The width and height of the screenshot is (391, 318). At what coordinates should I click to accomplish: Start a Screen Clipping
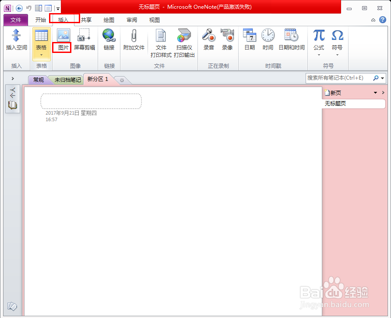click(84, 40)
